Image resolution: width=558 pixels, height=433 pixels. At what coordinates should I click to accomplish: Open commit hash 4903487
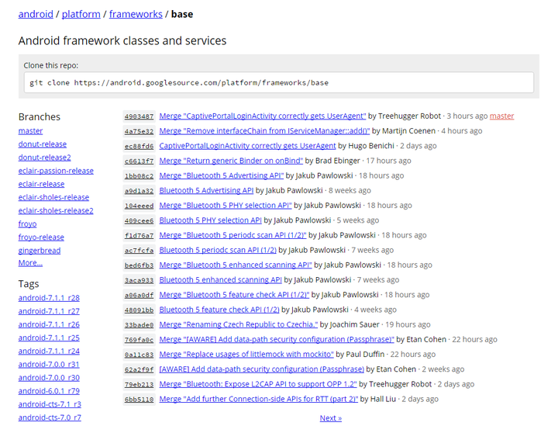pyautogui.click(x=139, y=116)
